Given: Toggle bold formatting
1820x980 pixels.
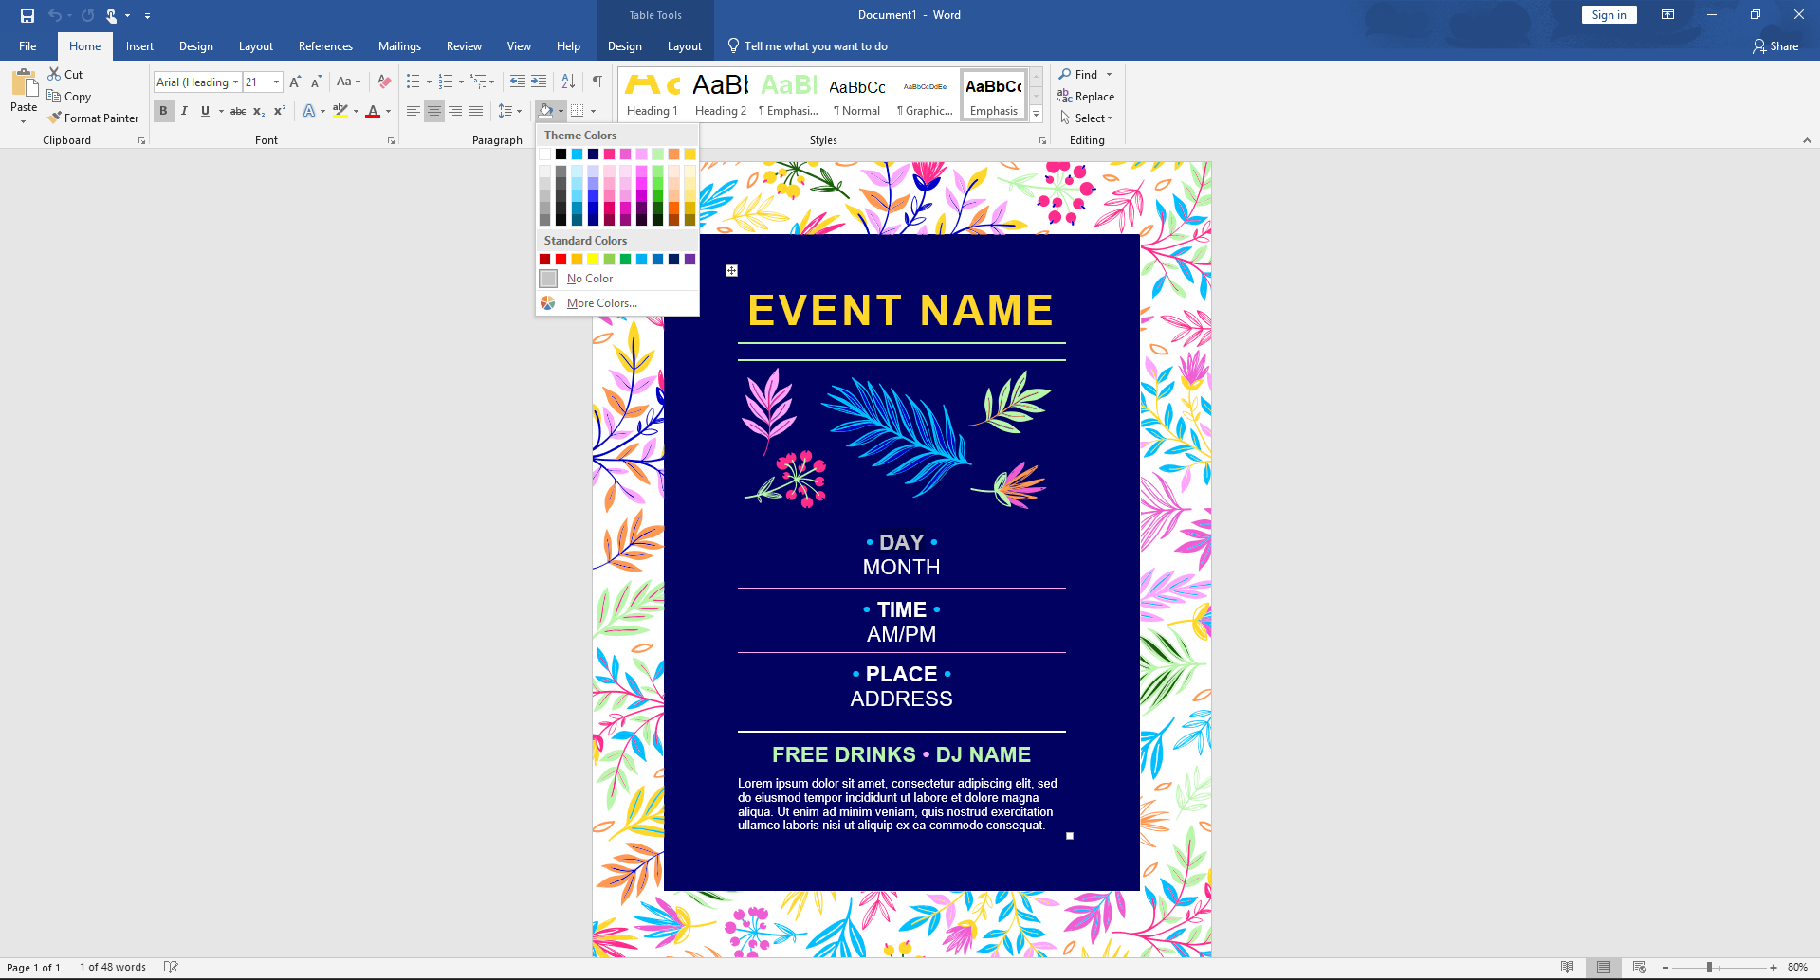Looking at the screenshot, I should (163, 111).
